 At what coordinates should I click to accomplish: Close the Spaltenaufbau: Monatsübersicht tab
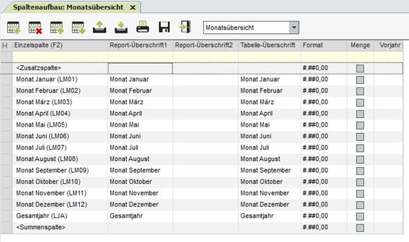click(133, 8)
